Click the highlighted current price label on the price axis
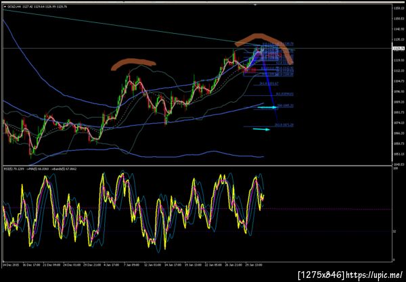406x282 pixels. (x=399, y=49)
